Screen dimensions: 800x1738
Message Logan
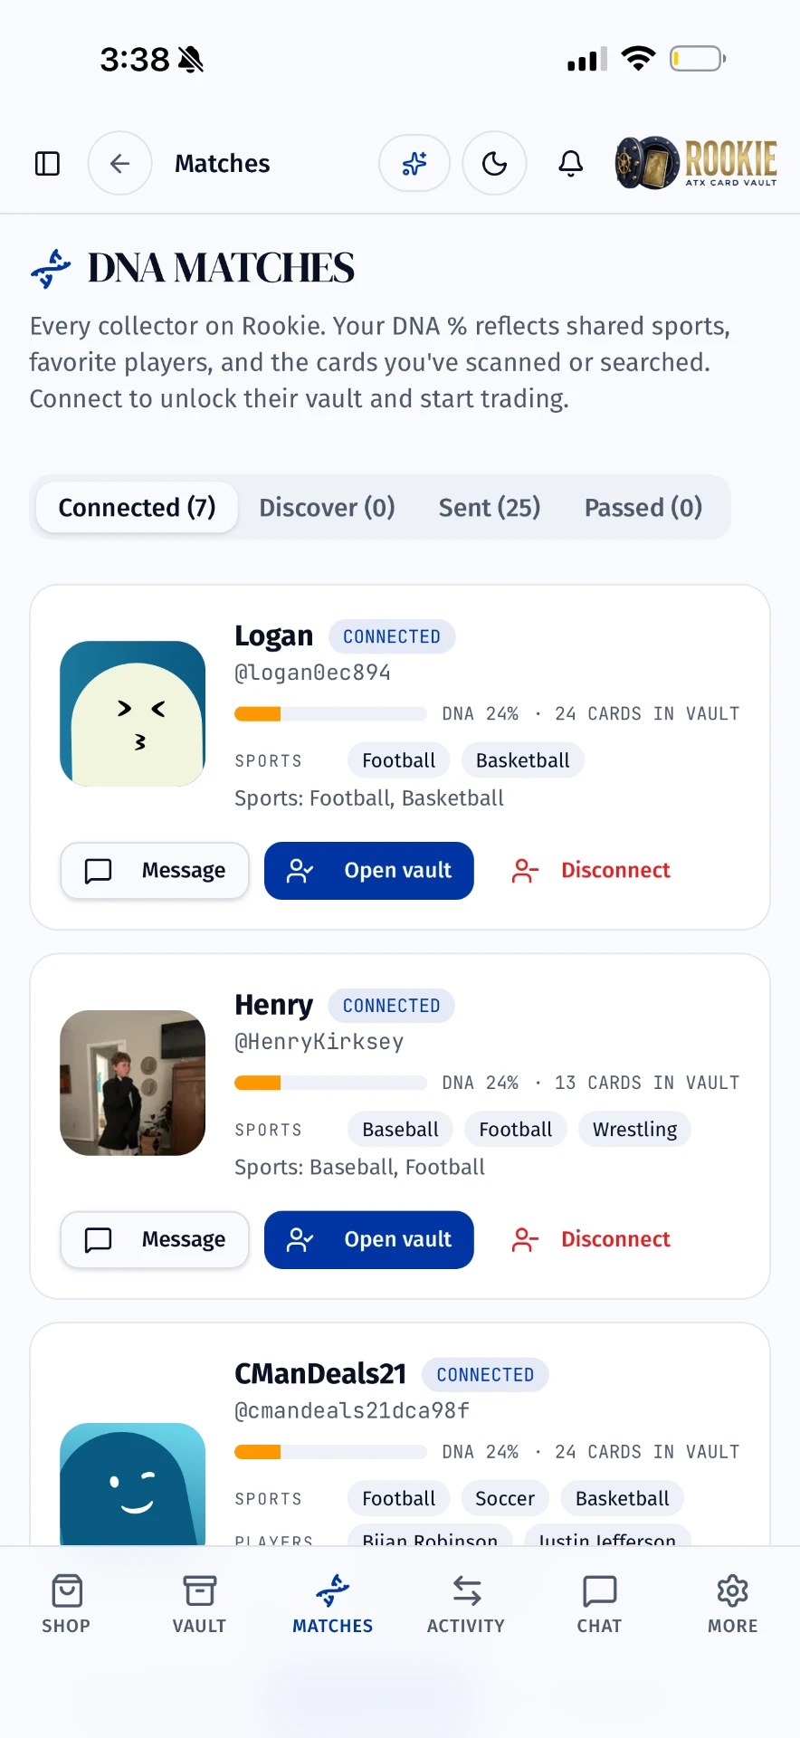pyautogui.click(x=155, y=871)
